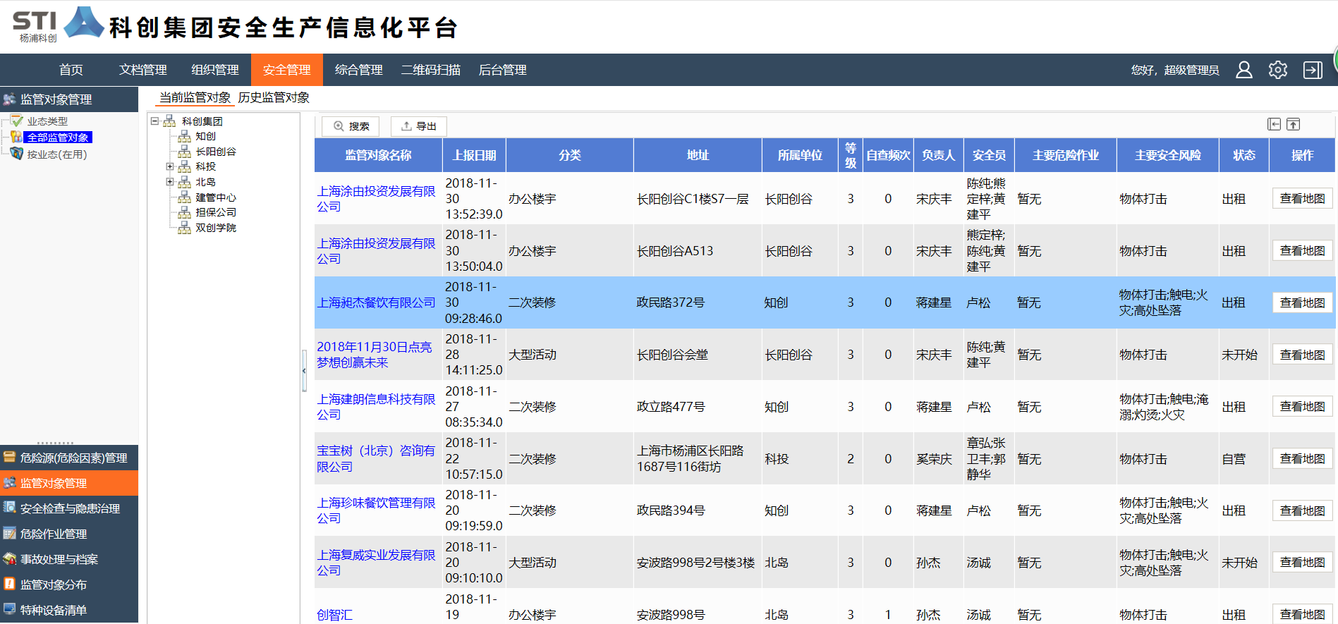
Task: Switch to 历史监管对象 tab
Action: tap(274, 97)
